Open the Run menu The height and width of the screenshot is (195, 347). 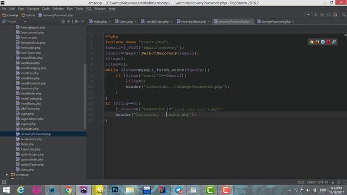coord(70,9)
